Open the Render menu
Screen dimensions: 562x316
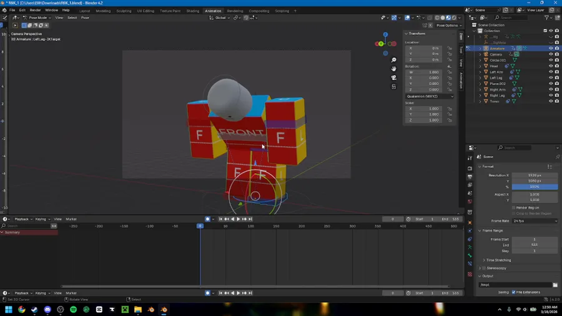(35, 11)
